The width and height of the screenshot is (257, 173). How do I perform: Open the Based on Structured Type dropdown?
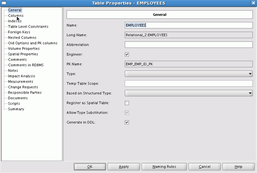pos(188,93)
